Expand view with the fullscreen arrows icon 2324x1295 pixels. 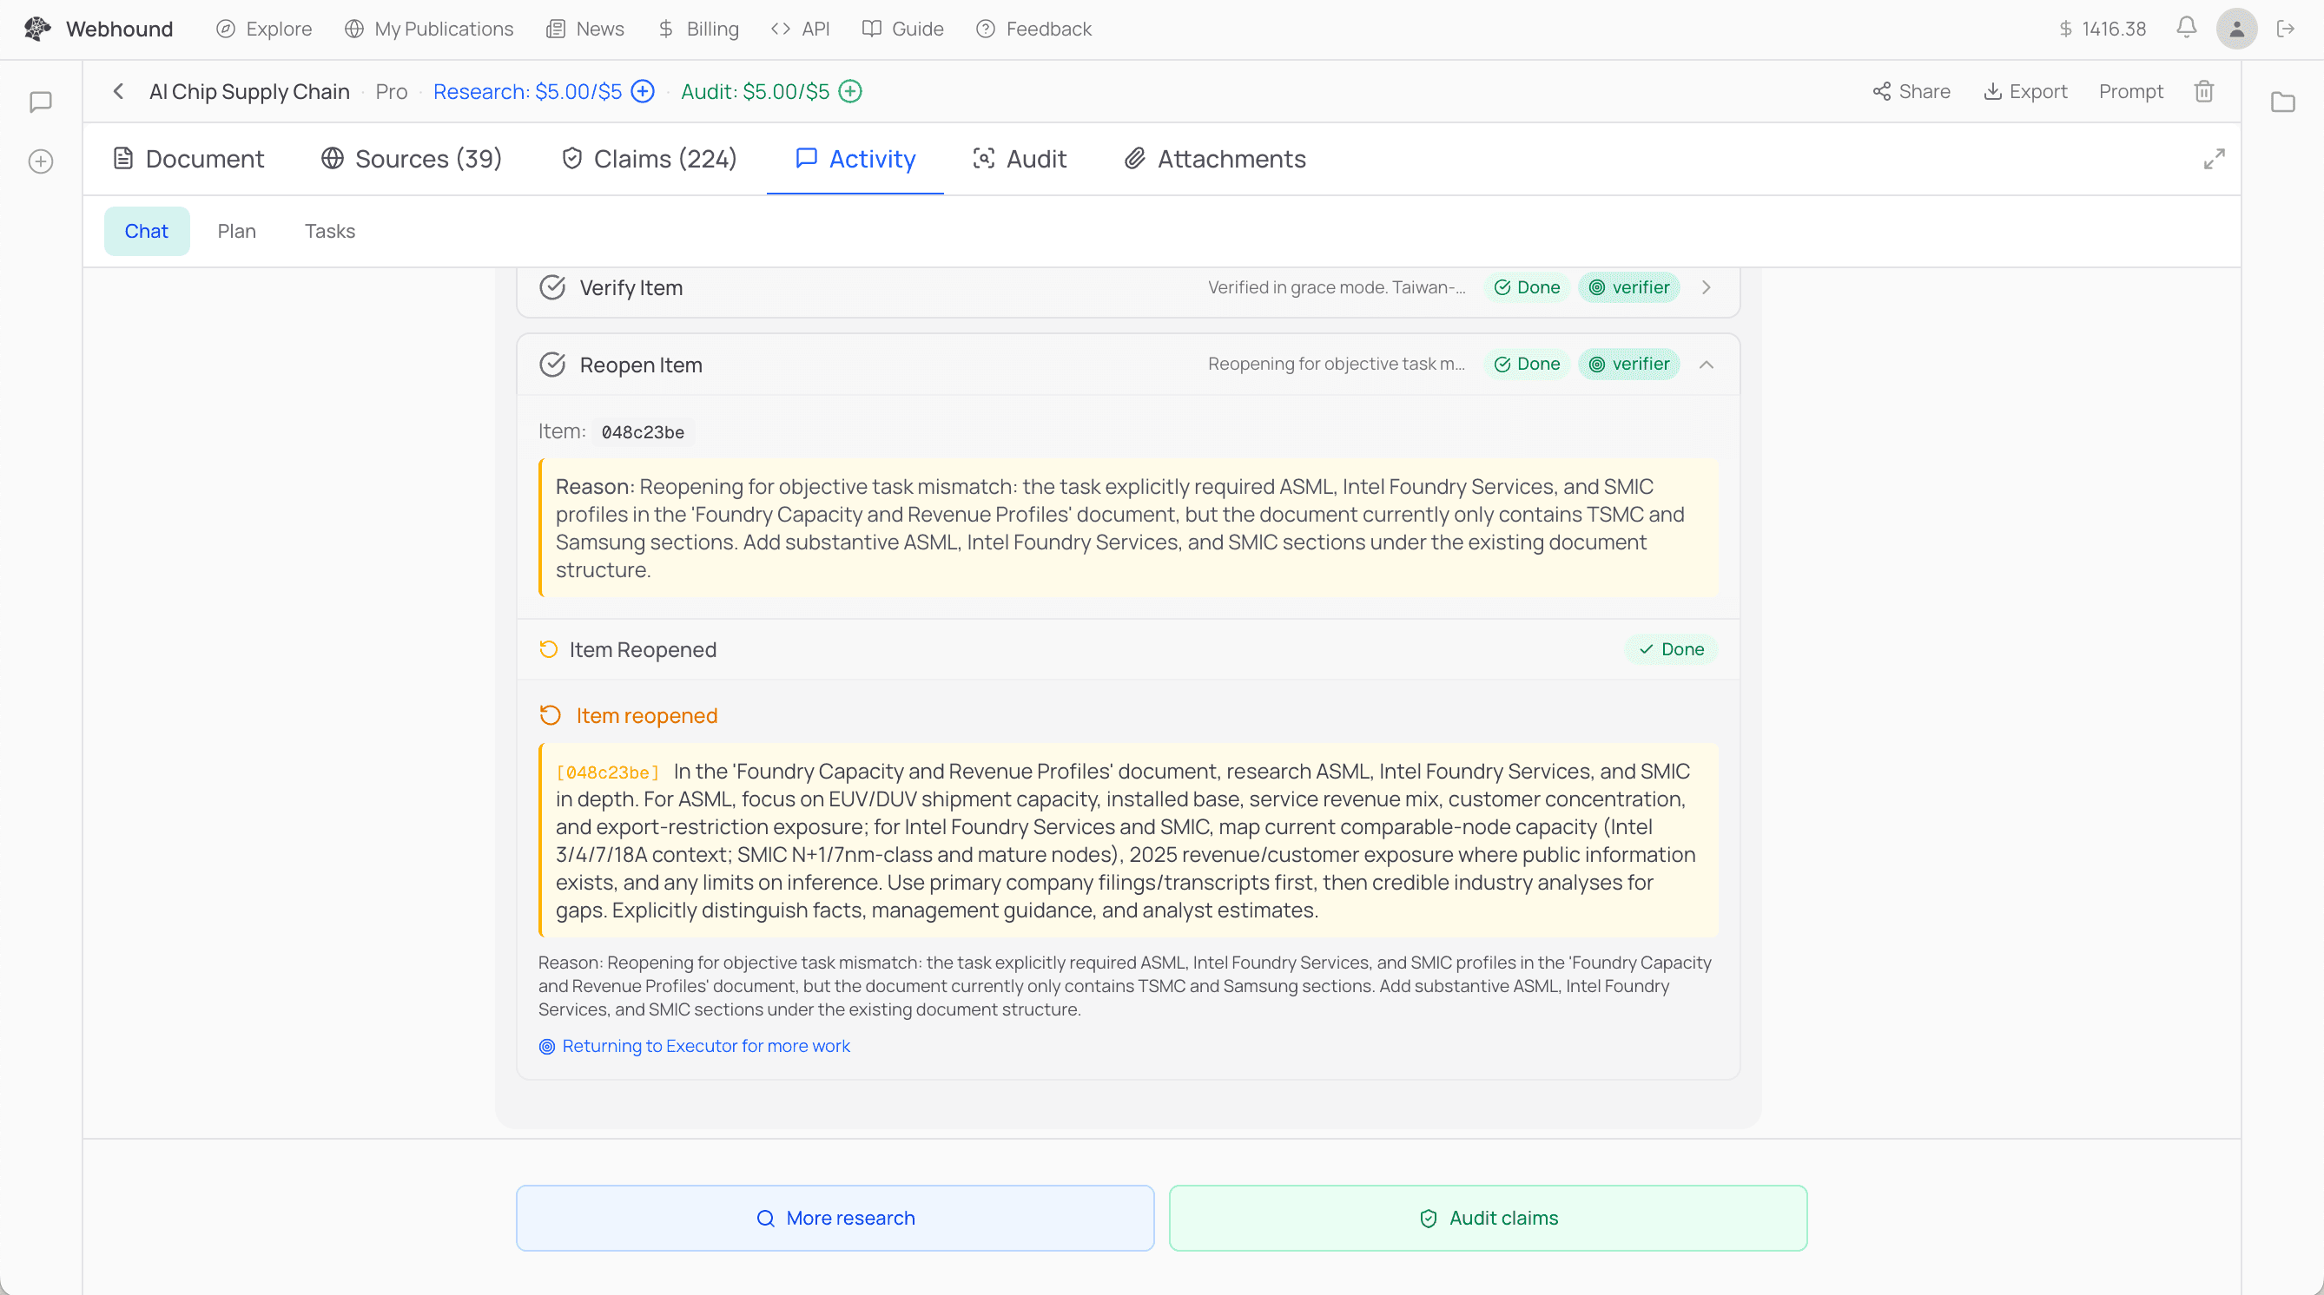pyautogui.click(x=2214, y=159)
